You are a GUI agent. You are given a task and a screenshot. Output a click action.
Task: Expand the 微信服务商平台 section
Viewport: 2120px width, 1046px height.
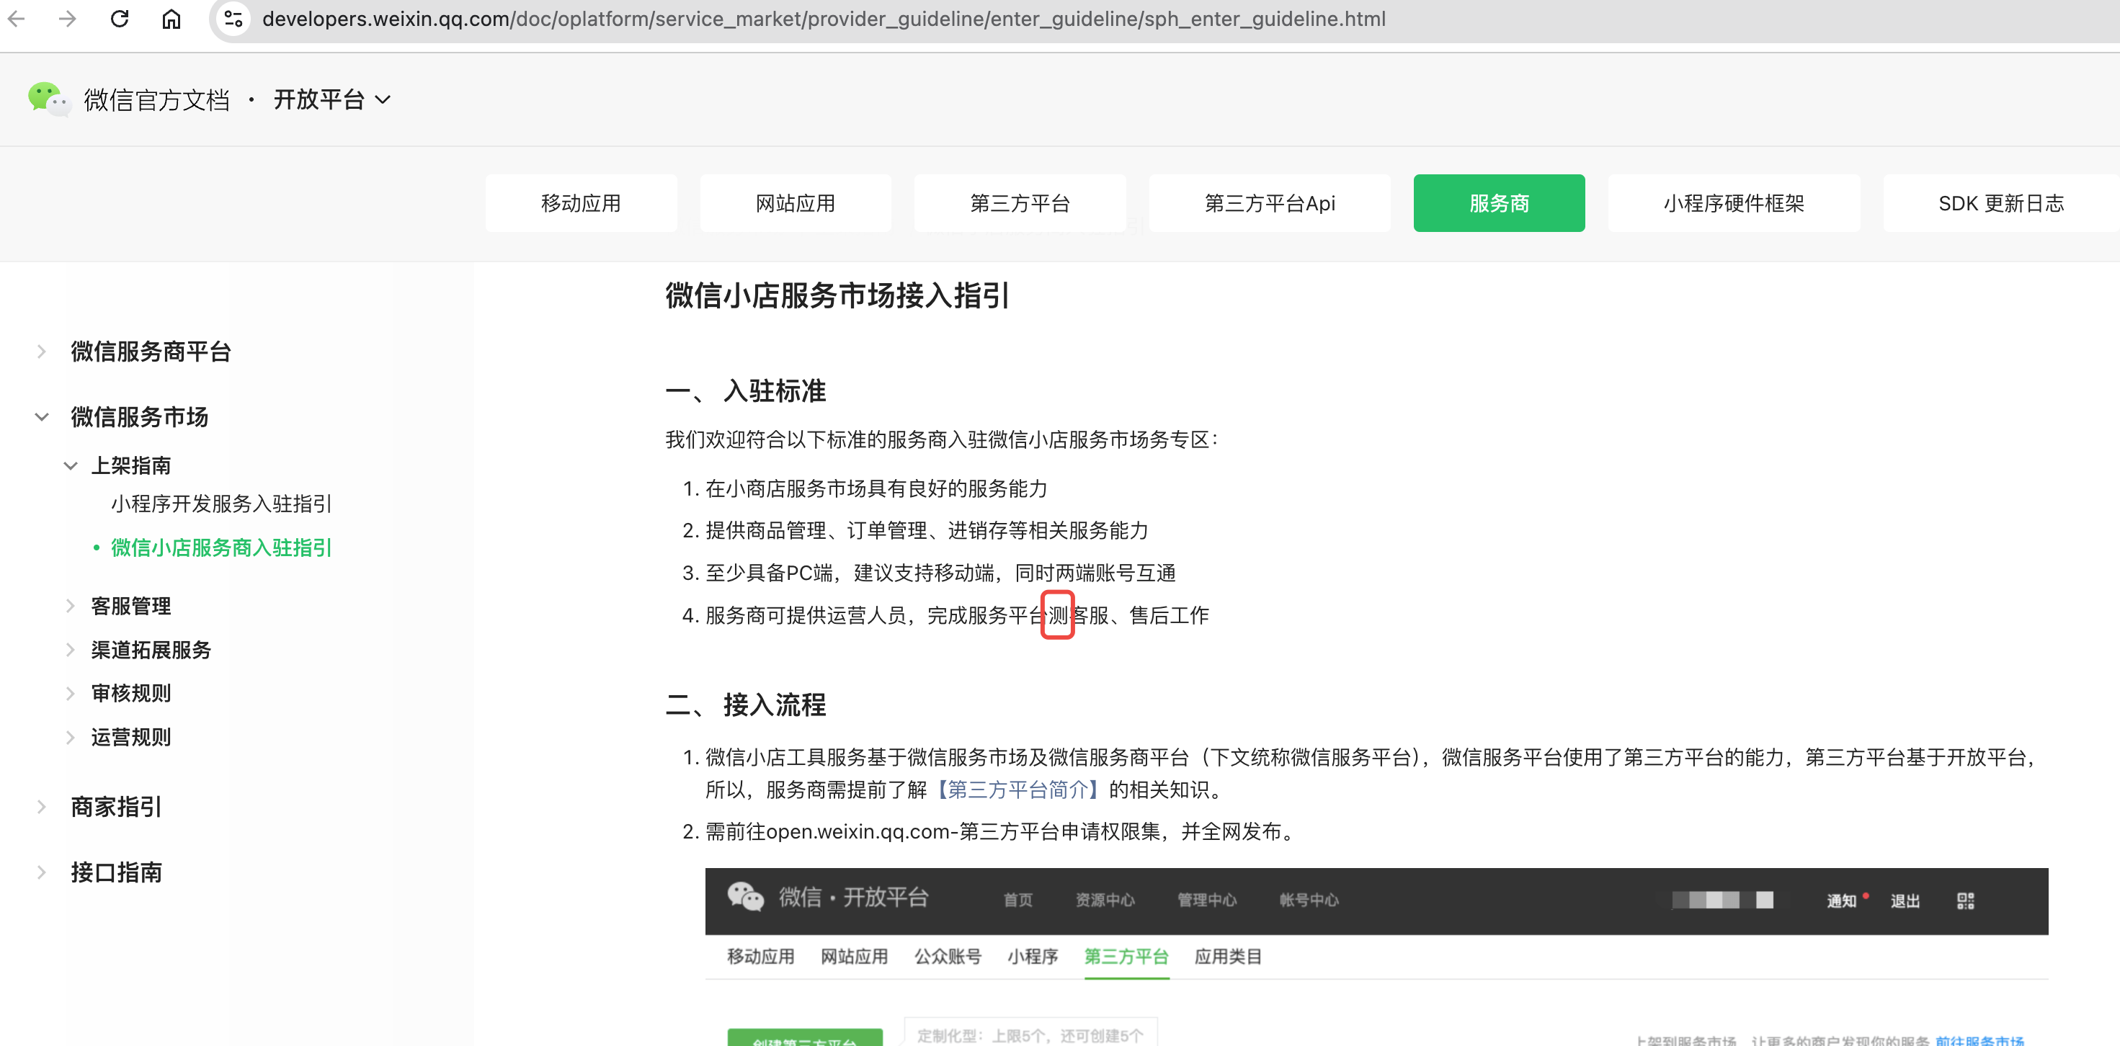[x=151, y=352]
